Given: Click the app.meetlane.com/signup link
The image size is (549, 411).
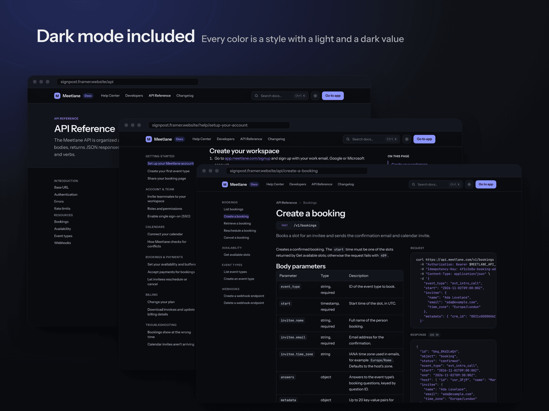Looking at the screenshot, I should [x=247, y=158].
